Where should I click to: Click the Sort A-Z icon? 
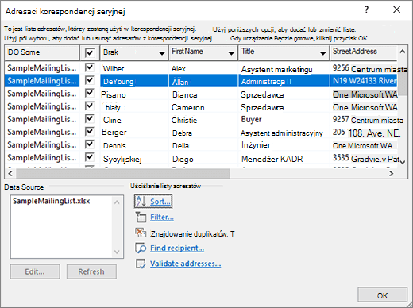click(141, 202)
